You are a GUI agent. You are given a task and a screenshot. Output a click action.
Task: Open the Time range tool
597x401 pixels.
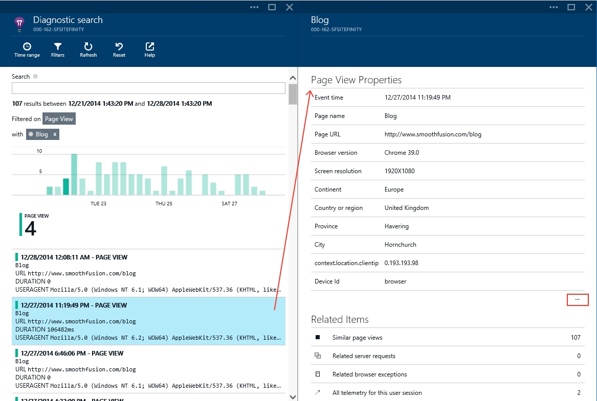(x=27, y=50)
